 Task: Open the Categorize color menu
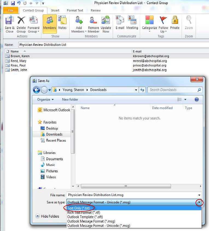(x=149, y=24)
